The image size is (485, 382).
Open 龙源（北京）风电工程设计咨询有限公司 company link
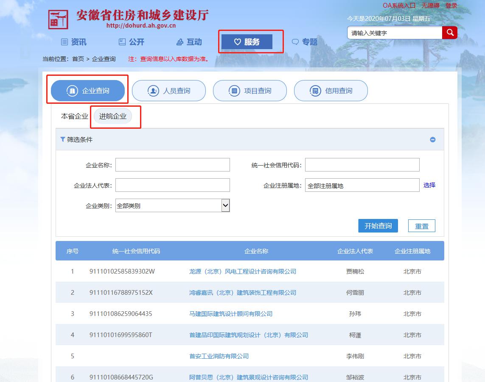pos(242,271)
